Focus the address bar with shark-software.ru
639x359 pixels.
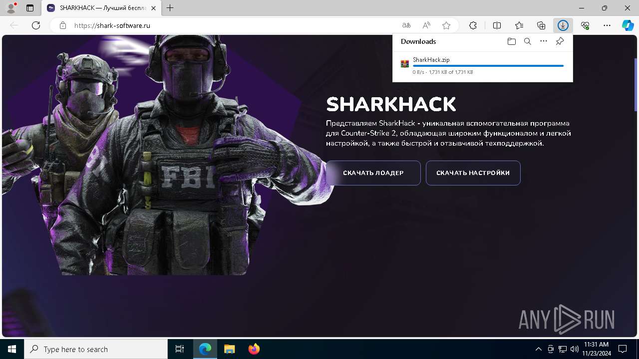tap(235, 25)
